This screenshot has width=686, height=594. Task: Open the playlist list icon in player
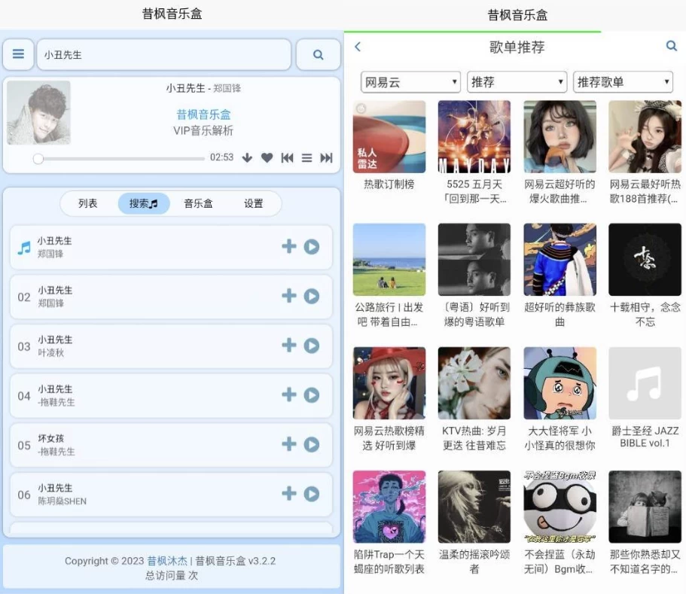coord(306,157)
